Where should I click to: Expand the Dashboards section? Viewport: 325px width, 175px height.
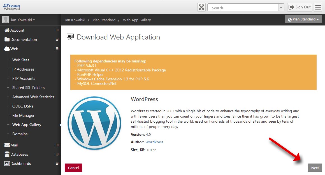tap(57, 164)
